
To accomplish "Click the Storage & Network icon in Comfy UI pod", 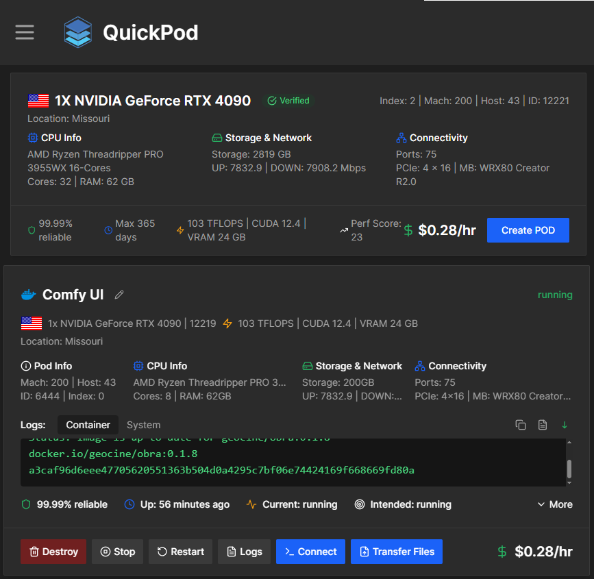I will click(308, 366).
